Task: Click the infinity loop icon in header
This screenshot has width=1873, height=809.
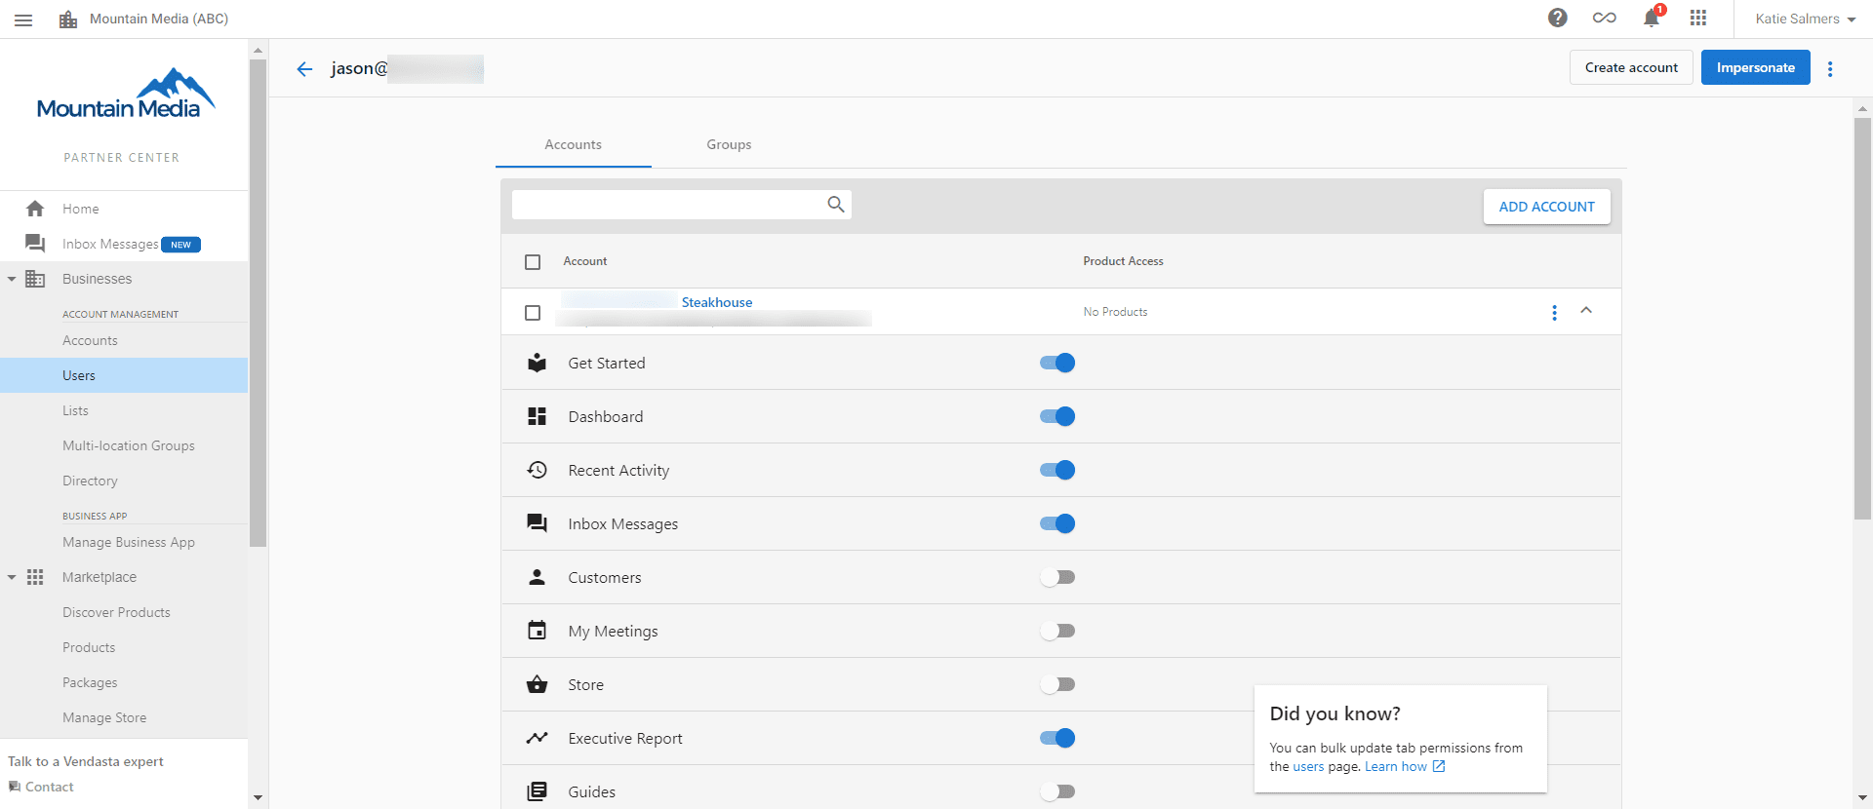Action: click(x=1605, y=19)
